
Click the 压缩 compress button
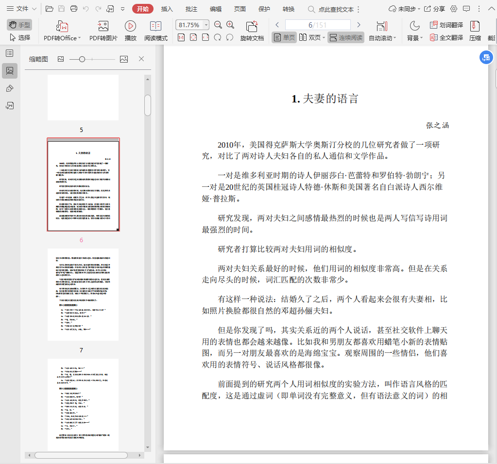(x=475, y=31)
